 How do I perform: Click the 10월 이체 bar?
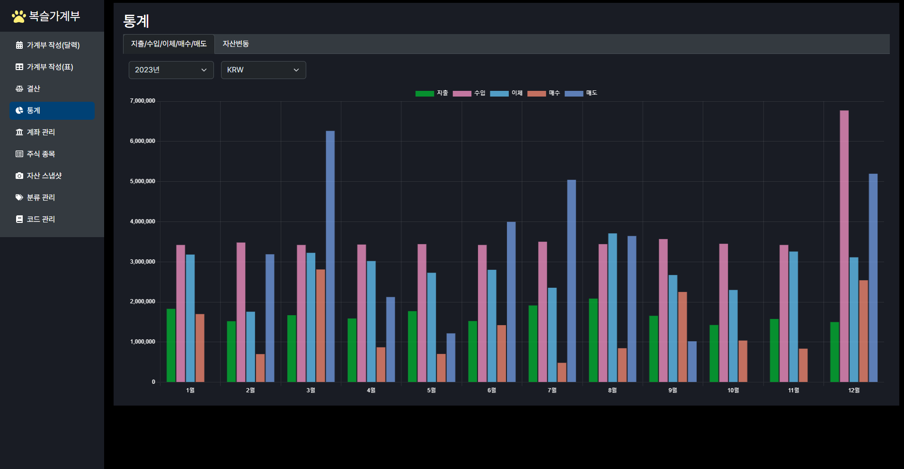pyautogui.click(x=733, y=336)
